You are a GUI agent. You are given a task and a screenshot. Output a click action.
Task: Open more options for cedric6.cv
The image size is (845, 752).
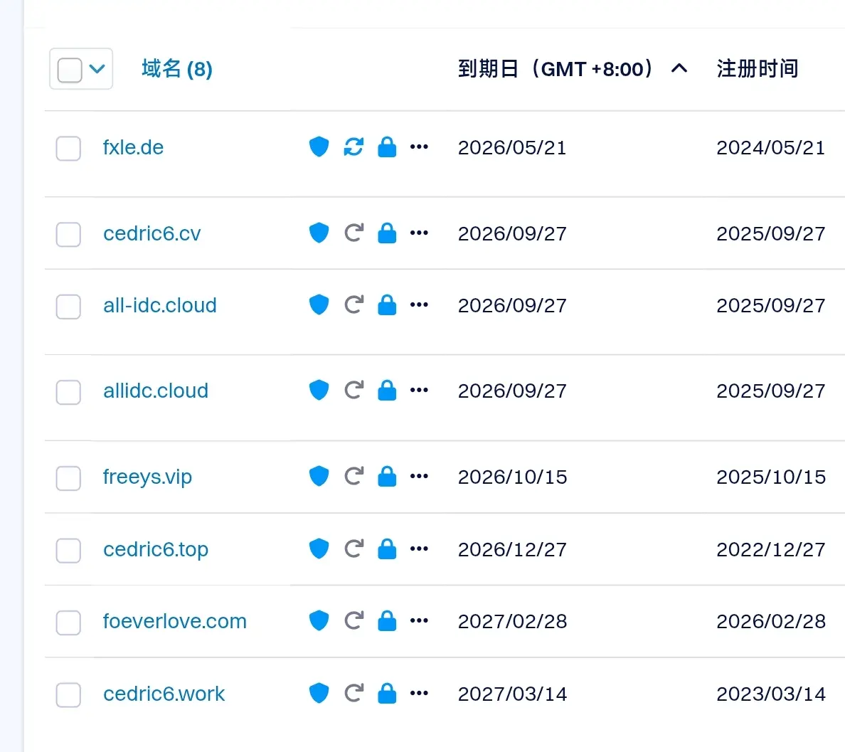[419, 233]
